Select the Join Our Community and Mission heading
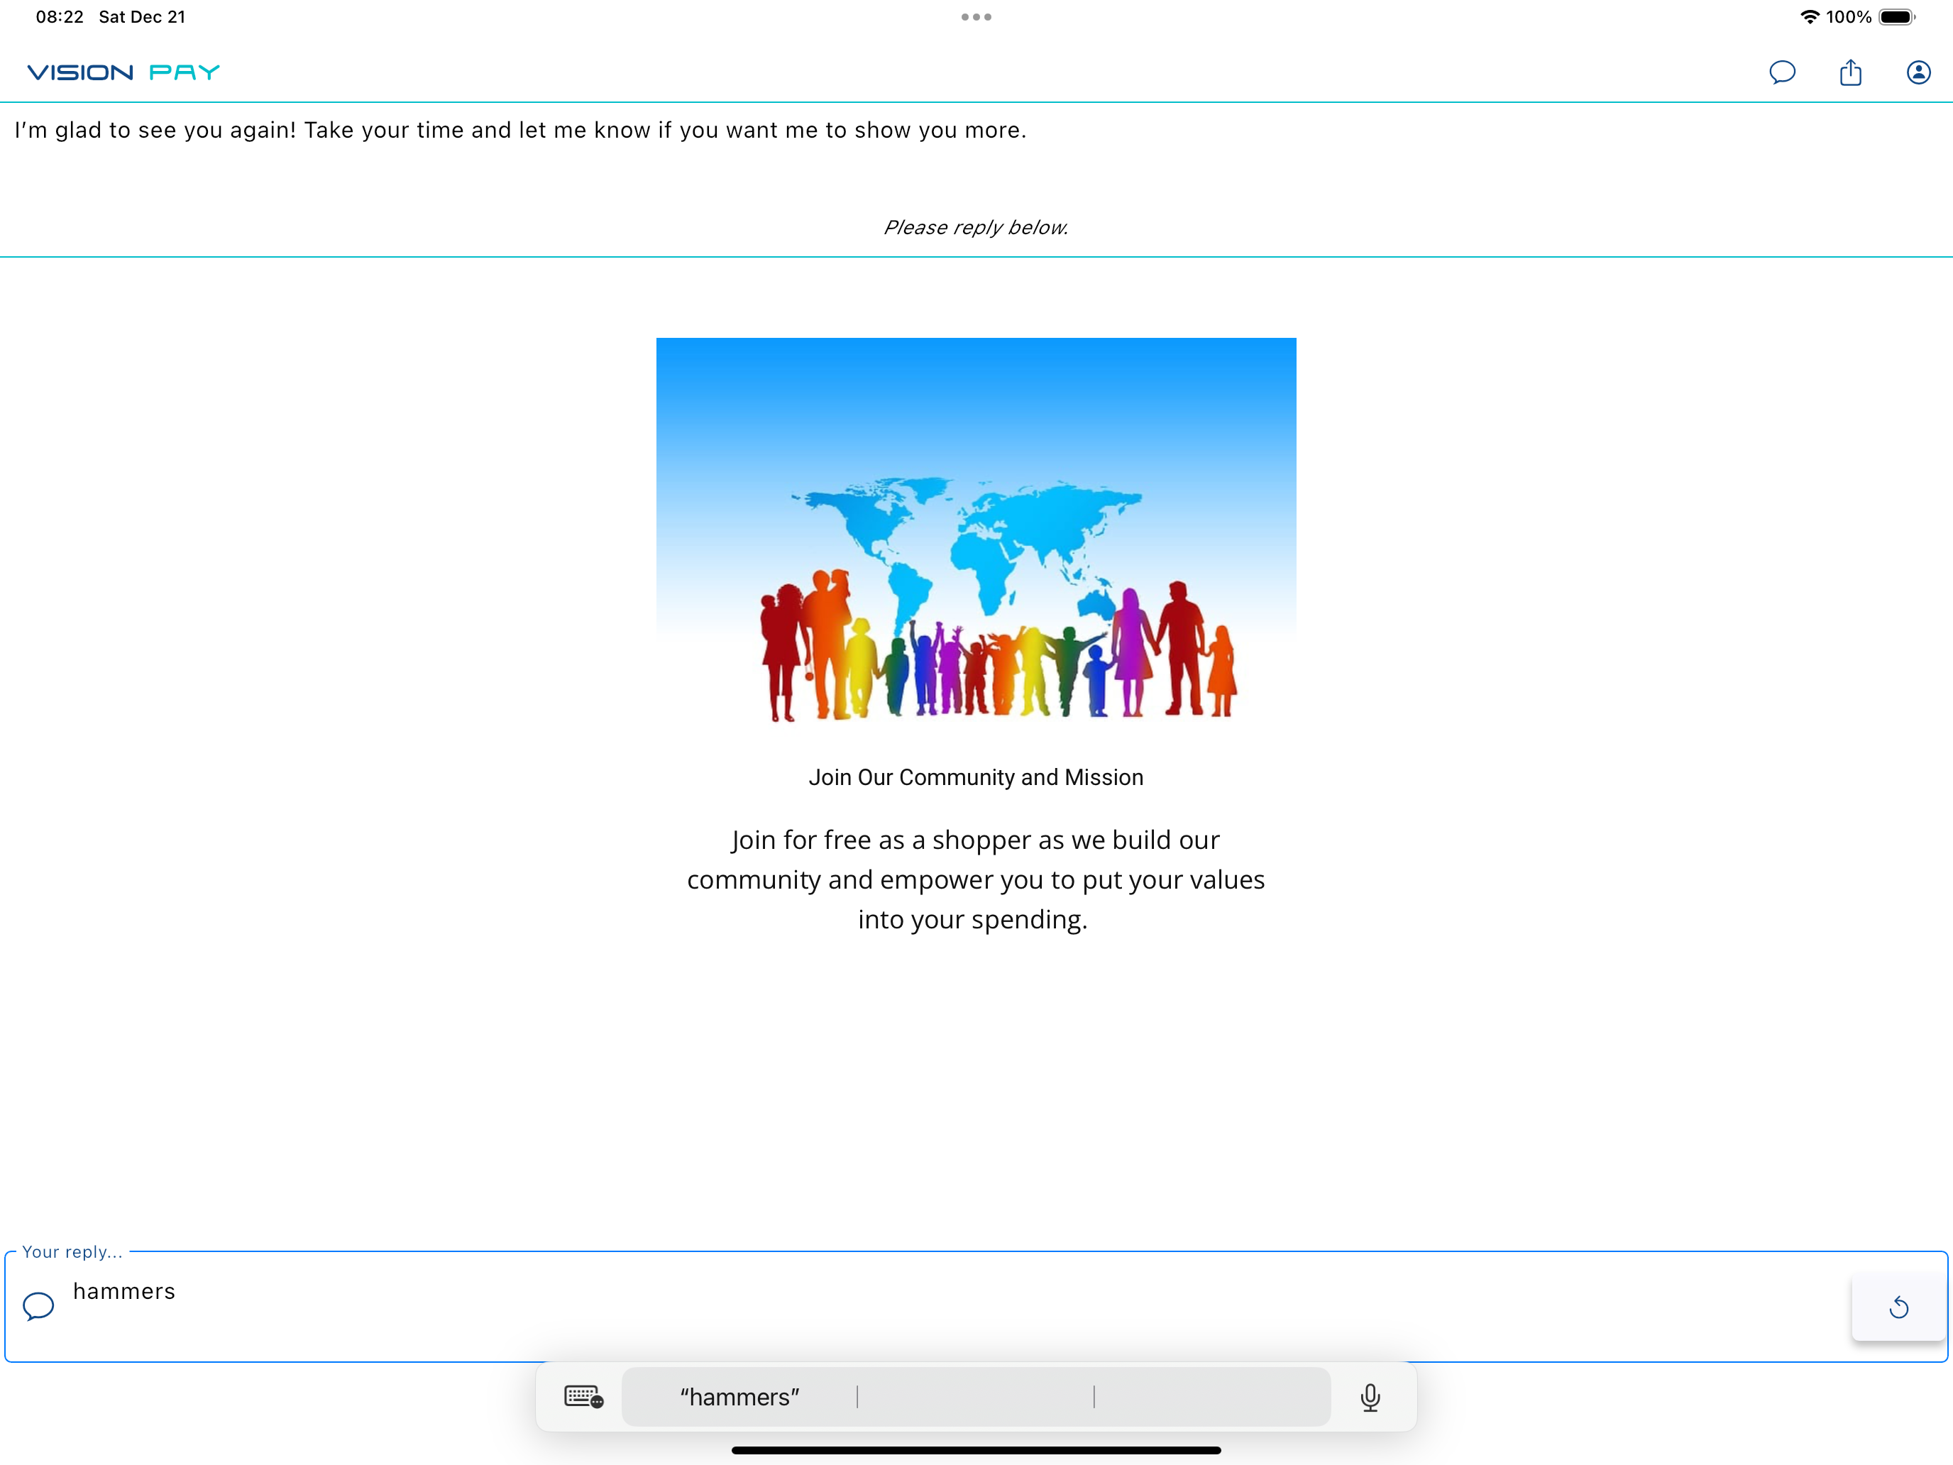Screen dimensions: 1953x1465 pos(976,777)
